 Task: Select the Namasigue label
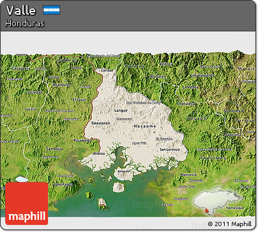[235, 208]
